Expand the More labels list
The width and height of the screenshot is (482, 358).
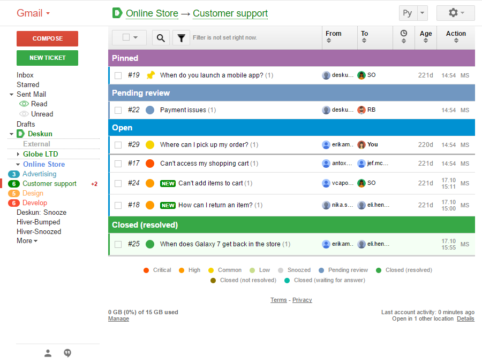(x=27, y=241)
